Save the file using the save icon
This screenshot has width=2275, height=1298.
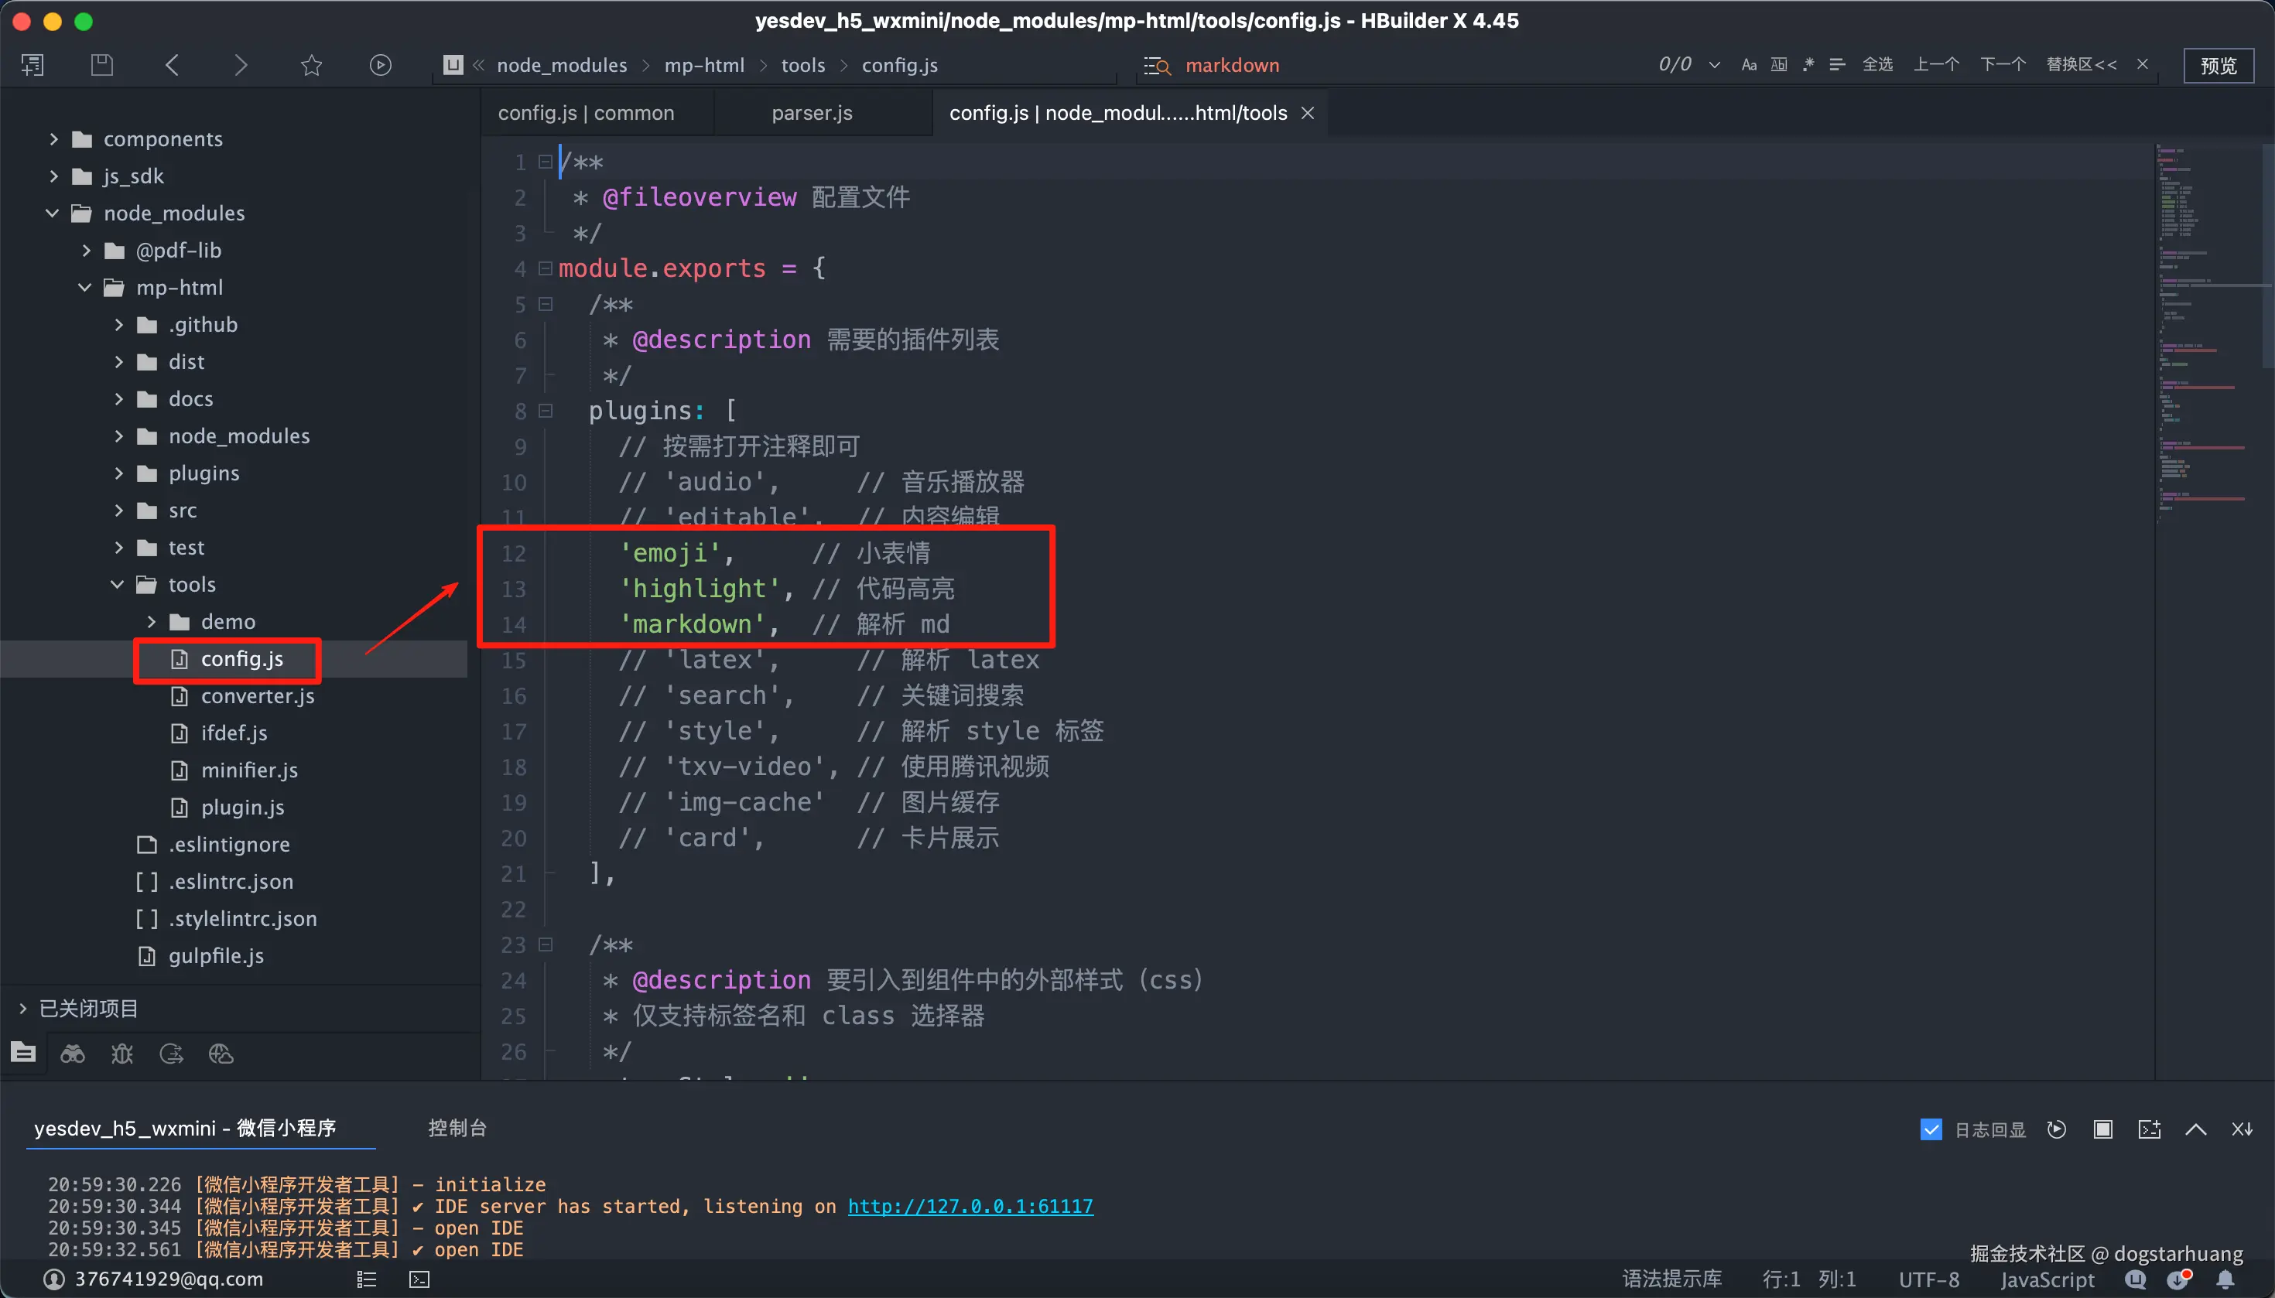(101, 64)
